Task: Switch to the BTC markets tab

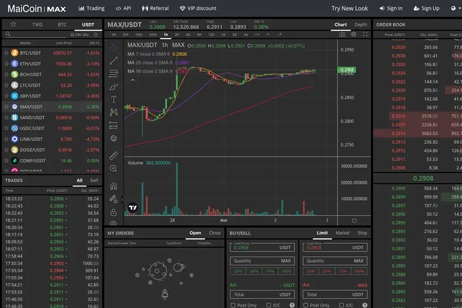Action: tap(62, 25)
